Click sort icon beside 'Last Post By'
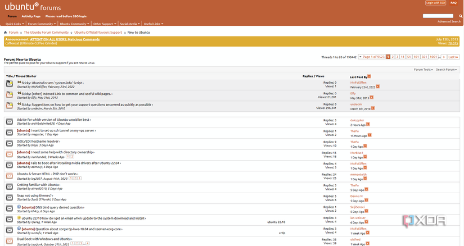The width and height of the screenshot is (464, 246). point(369,76)
